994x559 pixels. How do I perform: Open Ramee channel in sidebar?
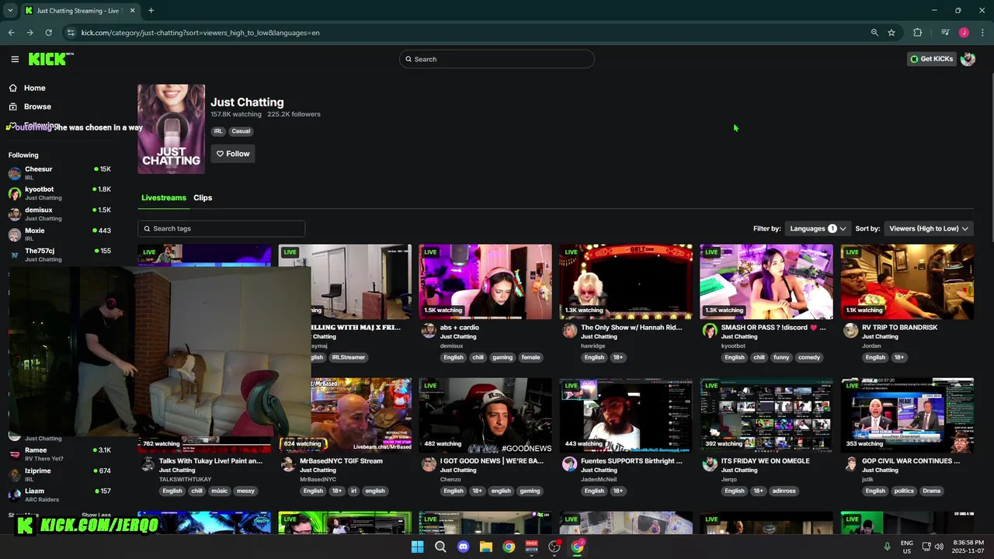point(60,453)
